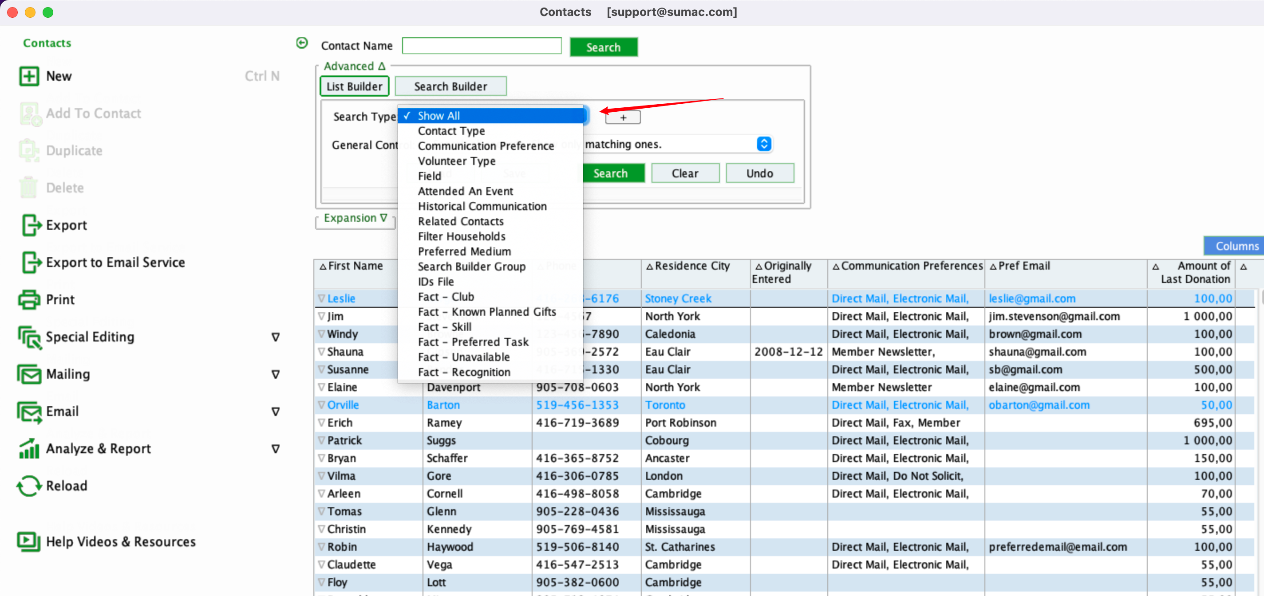Click the Help Videos & Resources icon
This screenshot has height=596, width=1264.
coord(29,541)
